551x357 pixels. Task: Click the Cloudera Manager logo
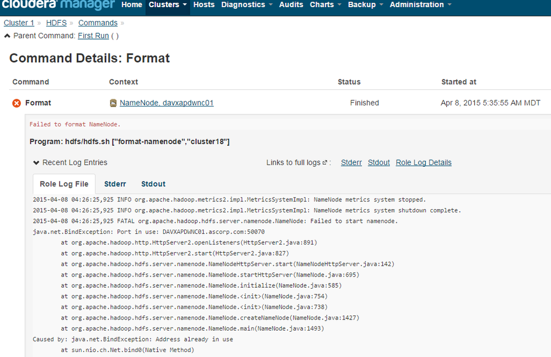tap(57, 5)
